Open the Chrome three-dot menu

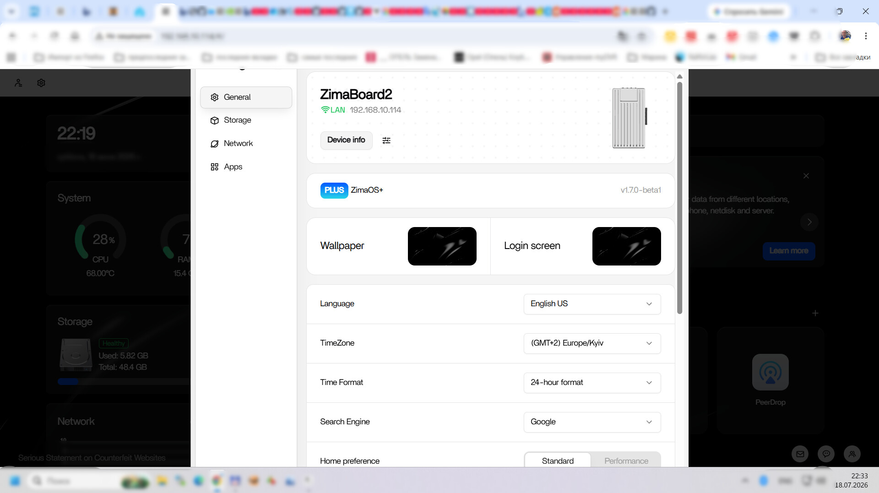[x=866, y=36]
